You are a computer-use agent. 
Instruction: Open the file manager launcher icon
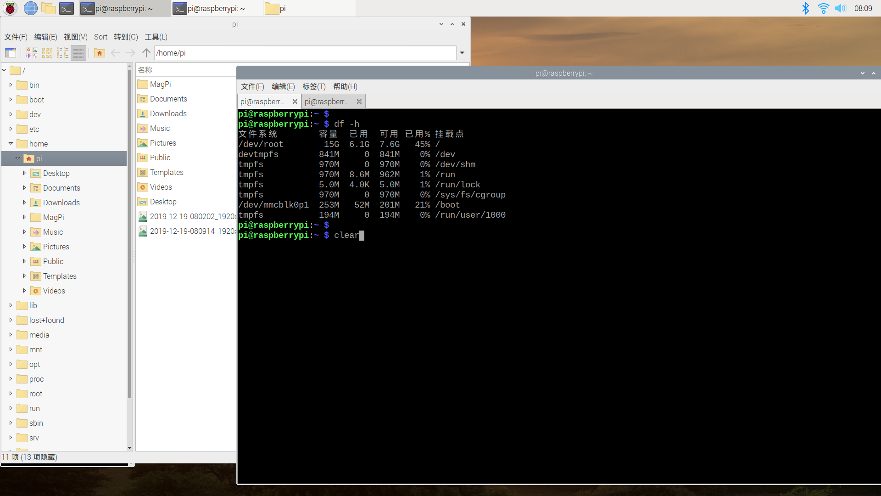point(48,8)
